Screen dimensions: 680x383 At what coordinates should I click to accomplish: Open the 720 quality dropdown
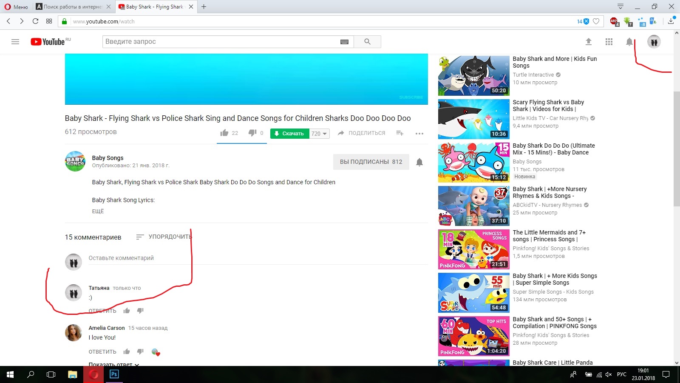[320, 134]
